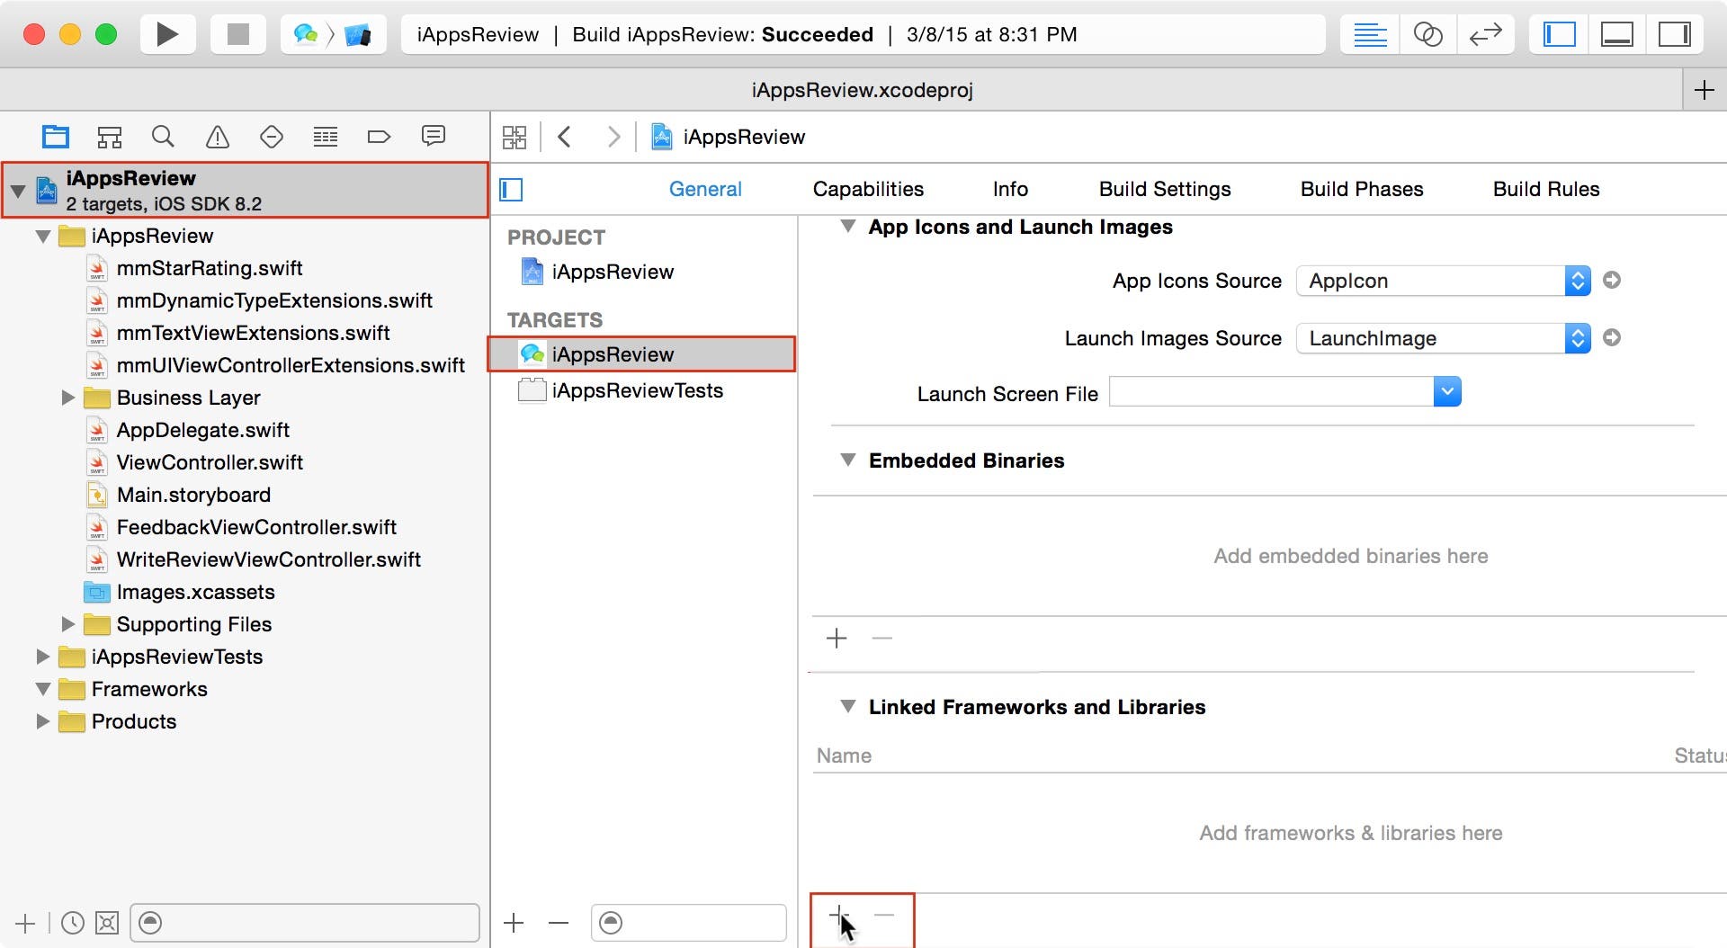Switch to the Build Settings tab
Viewport: 1727px width, 948px height.
click(1165, 189)
